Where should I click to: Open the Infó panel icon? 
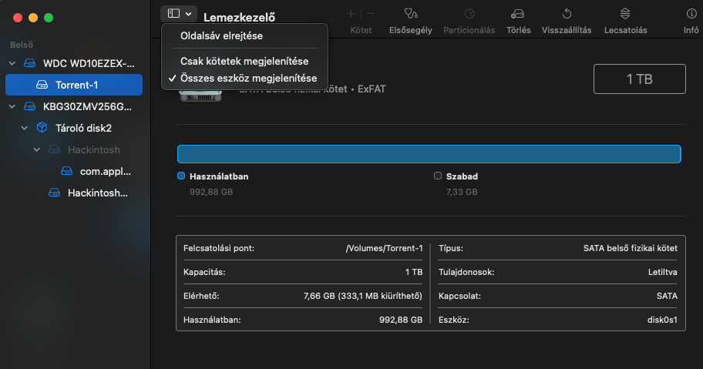coord(691,14)
